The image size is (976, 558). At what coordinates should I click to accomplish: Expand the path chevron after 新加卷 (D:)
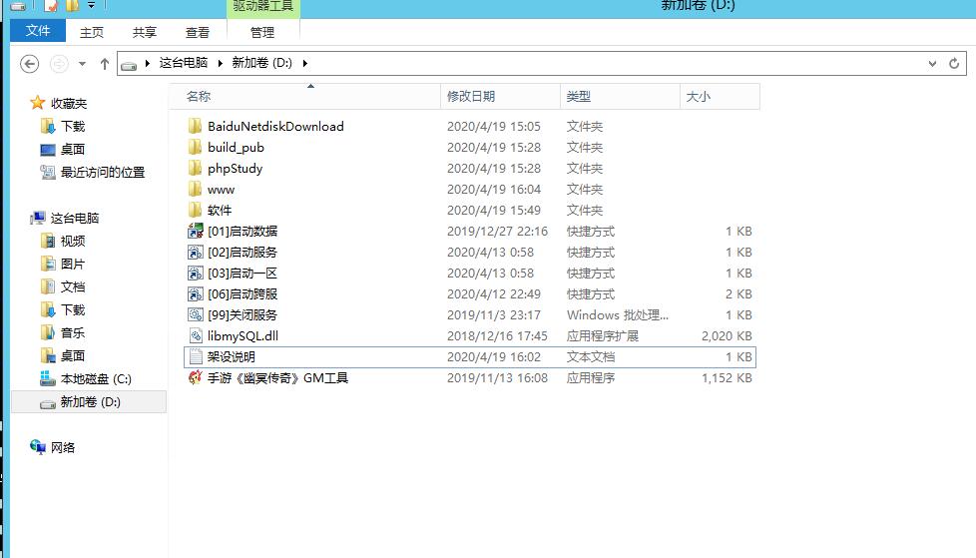305,63
